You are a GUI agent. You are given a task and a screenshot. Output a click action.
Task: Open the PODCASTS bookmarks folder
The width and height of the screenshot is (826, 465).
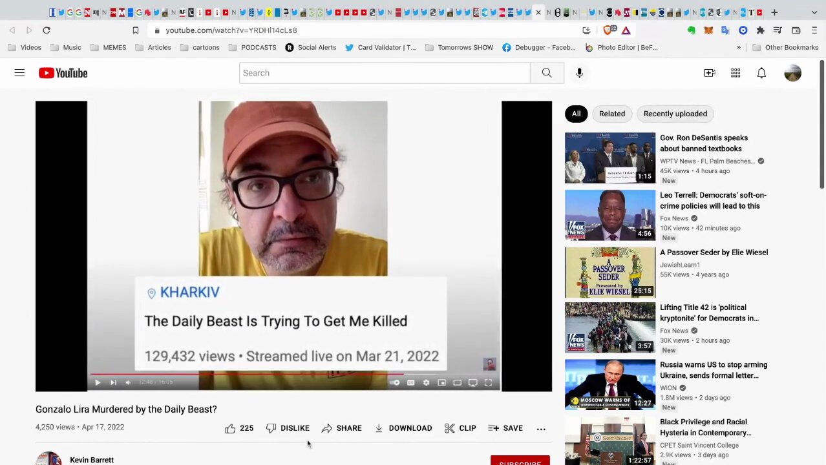[252, 47]
